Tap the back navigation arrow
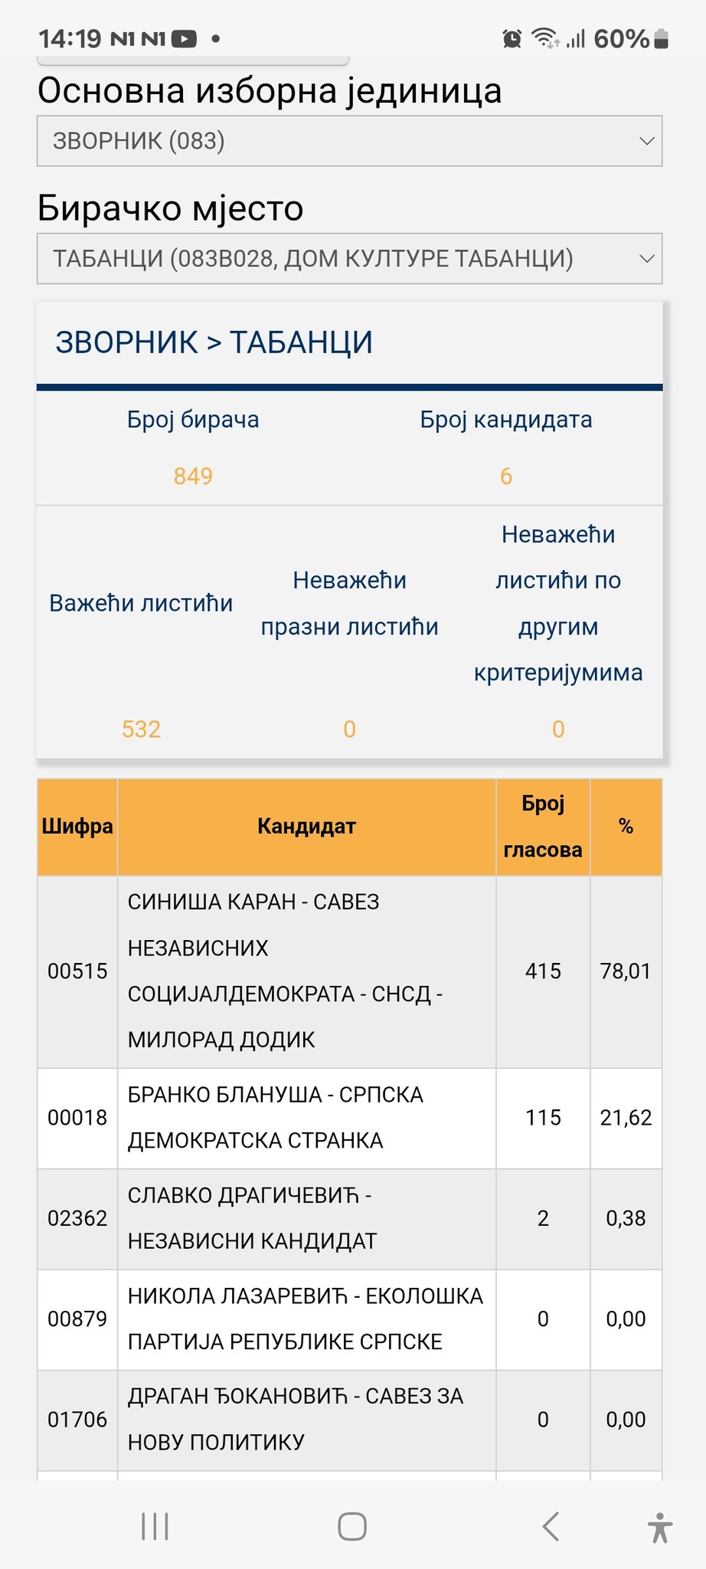This screenshot has height=1569, width=706. [x=551, y=1526]
